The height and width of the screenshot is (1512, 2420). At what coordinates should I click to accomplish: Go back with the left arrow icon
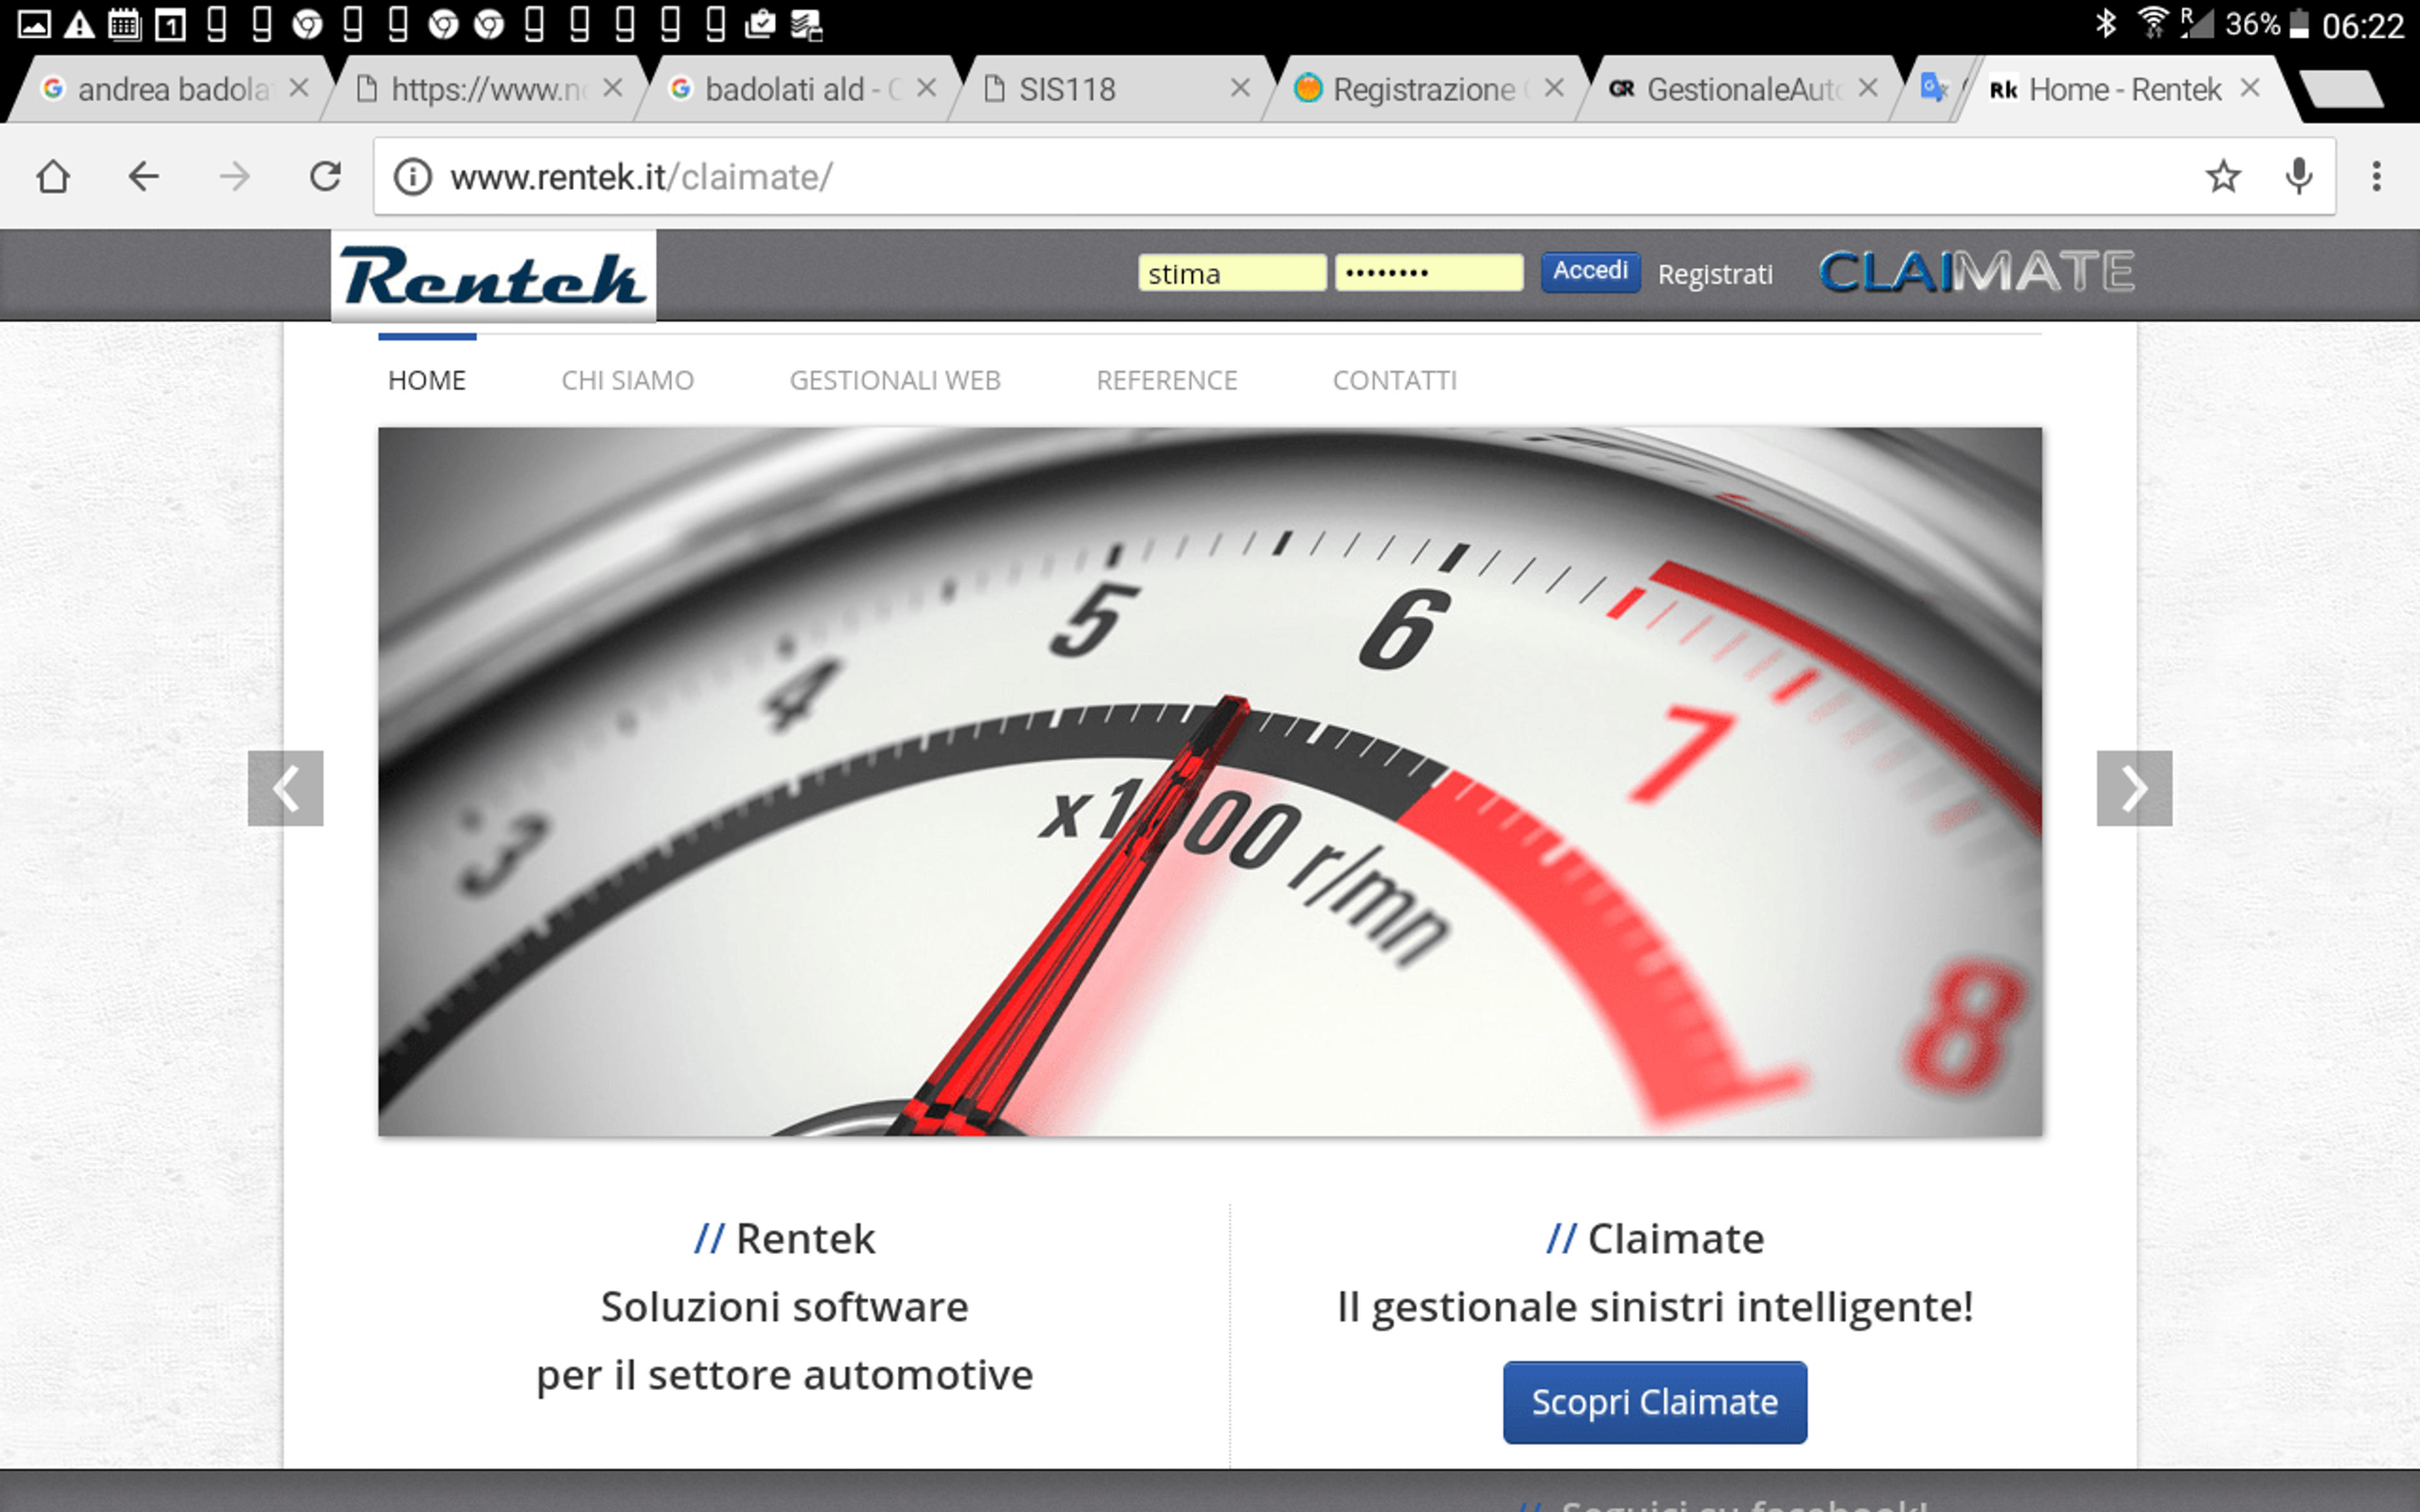[144, 177]
